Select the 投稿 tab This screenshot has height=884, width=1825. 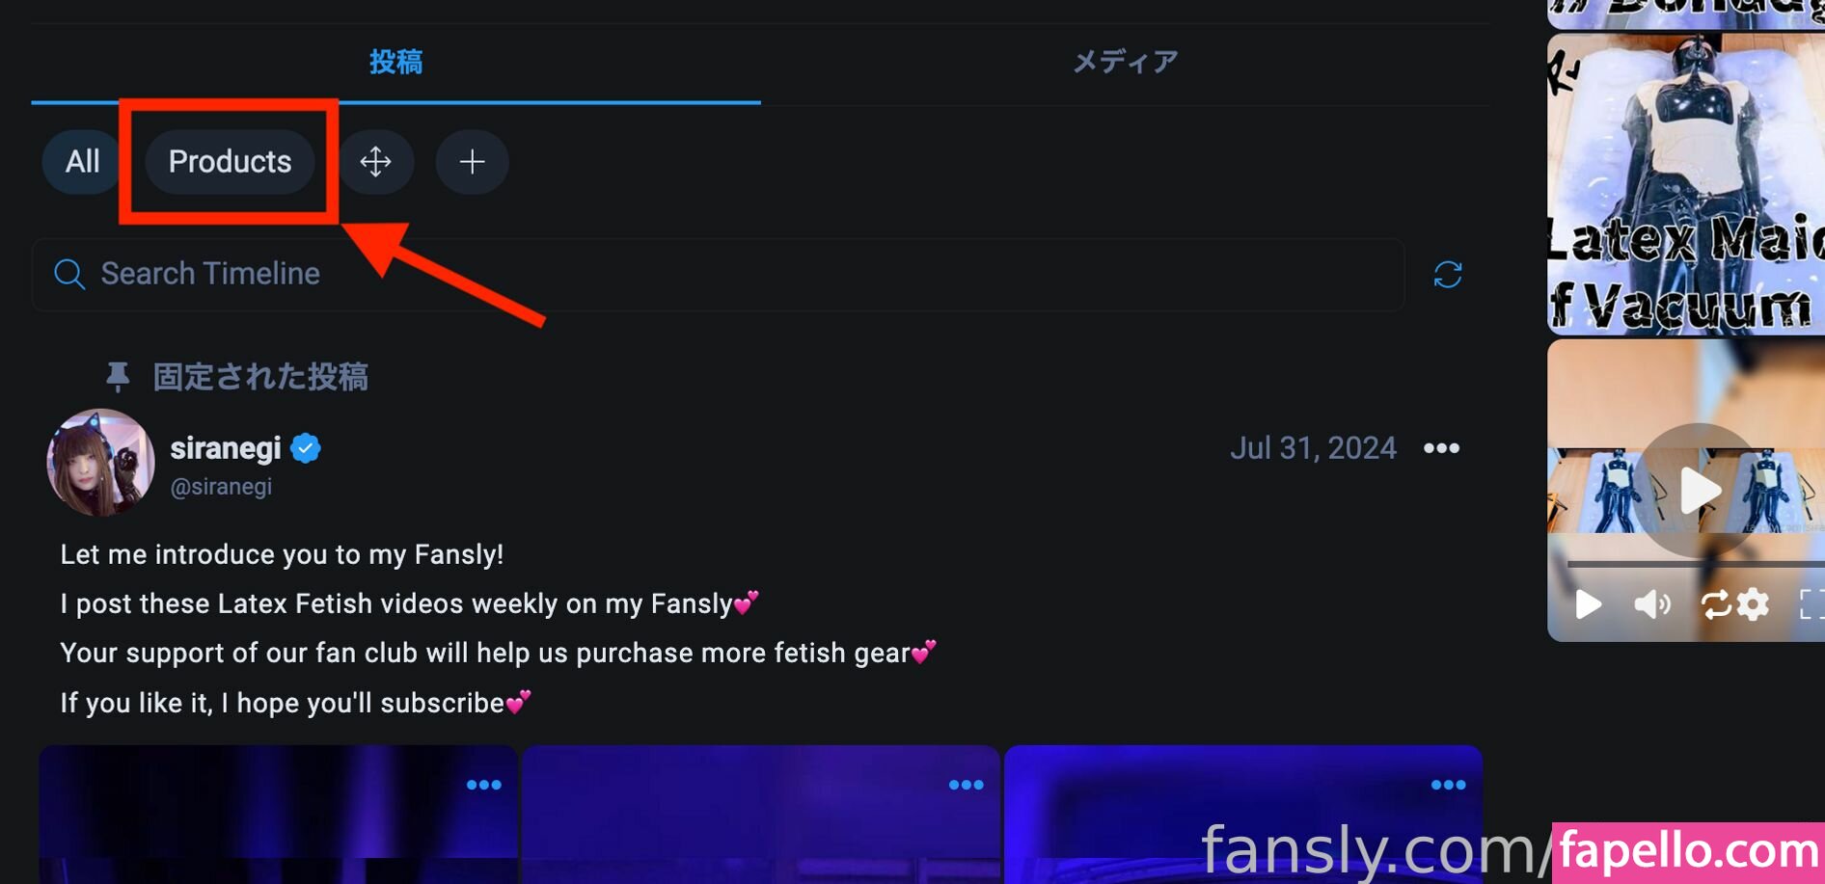[x=395, y=63]
